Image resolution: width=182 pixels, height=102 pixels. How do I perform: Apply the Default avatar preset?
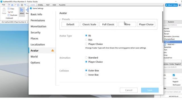coord(70,24)
